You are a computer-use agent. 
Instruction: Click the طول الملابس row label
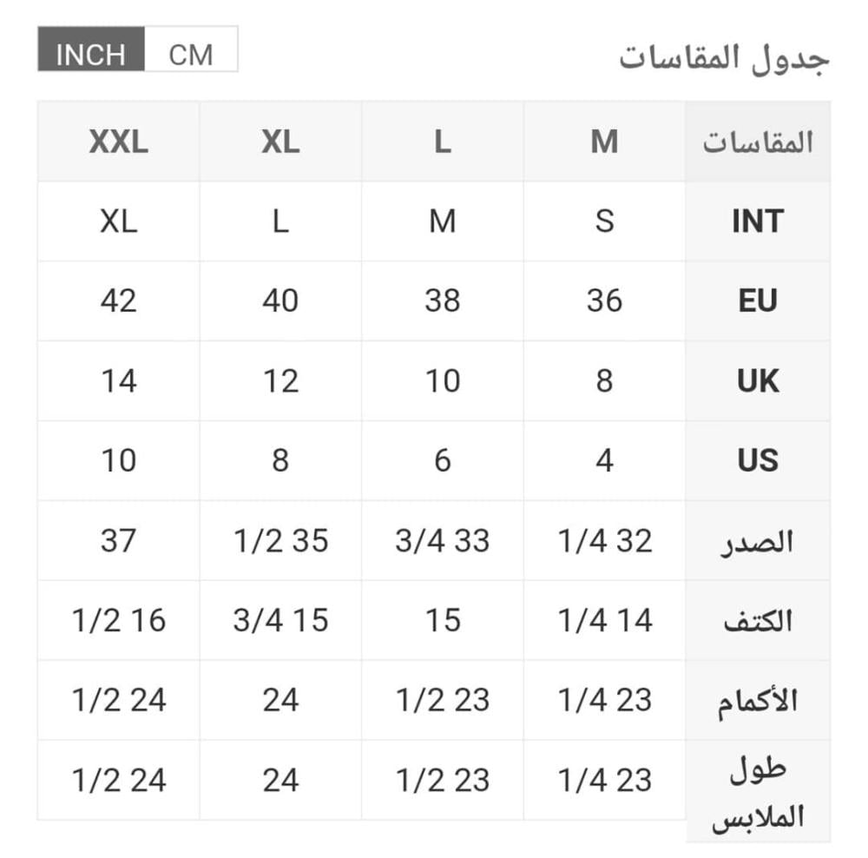click(758, 794)
